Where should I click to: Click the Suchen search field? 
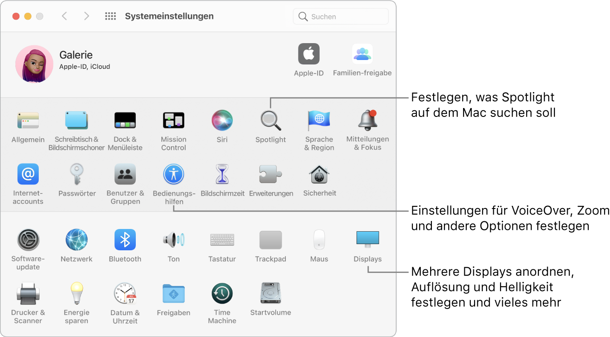tap(341, 16)
